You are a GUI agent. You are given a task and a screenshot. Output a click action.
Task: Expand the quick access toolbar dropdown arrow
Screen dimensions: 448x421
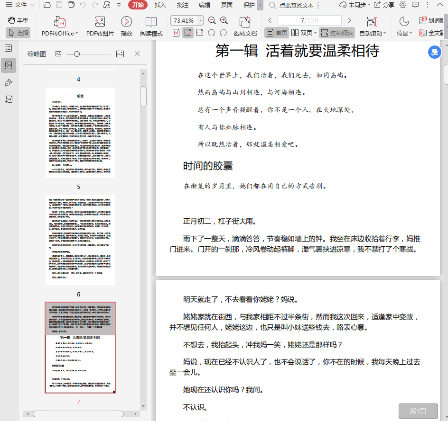[119, 5]
